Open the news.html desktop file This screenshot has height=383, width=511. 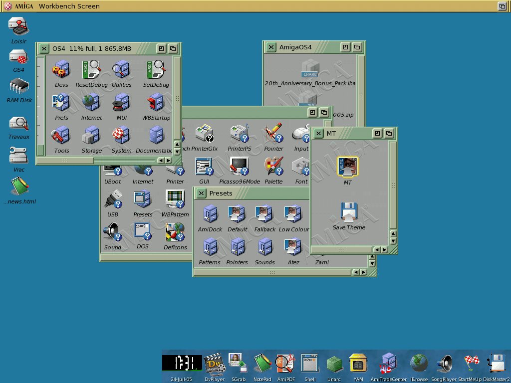point(20,187)
